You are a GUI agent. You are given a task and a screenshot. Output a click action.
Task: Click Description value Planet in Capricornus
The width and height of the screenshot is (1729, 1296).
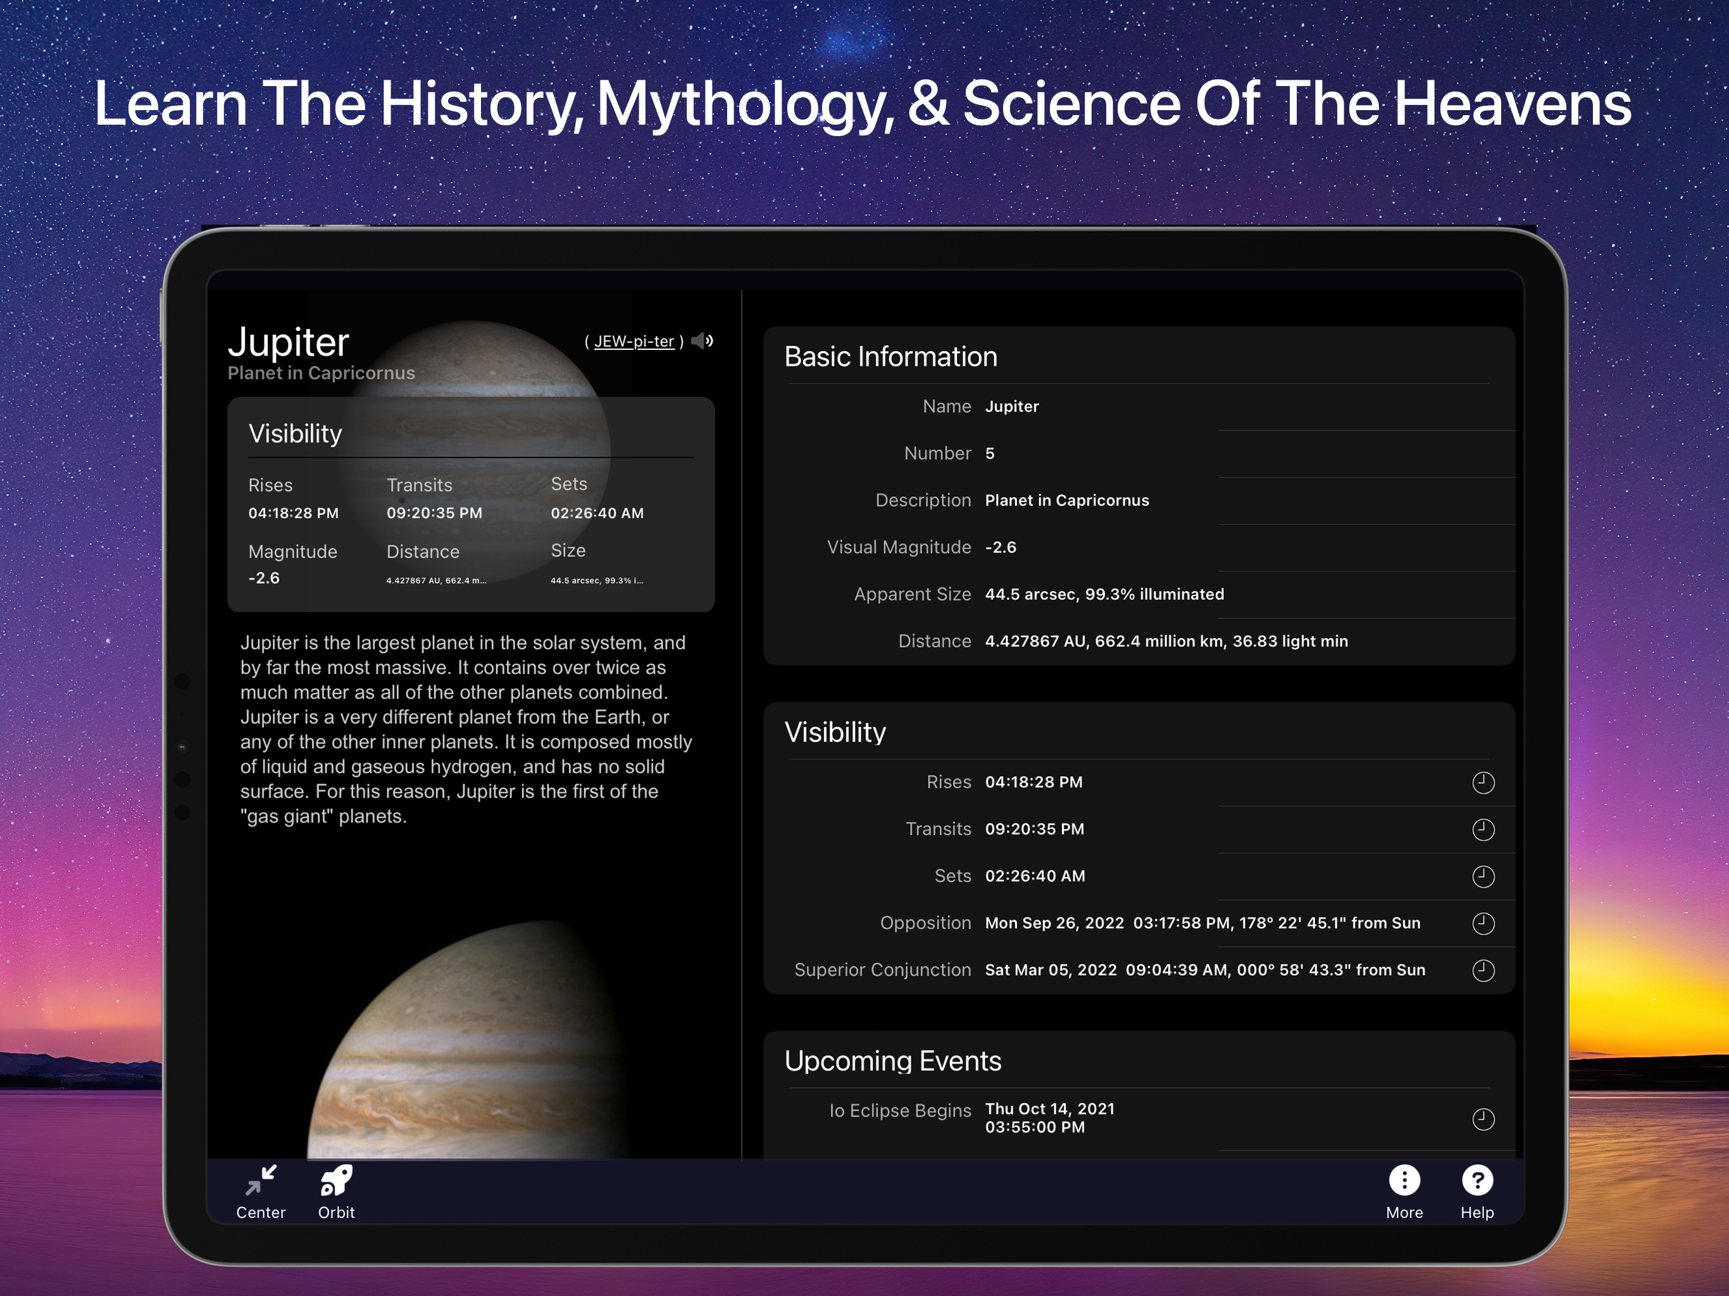[1067, 501]
